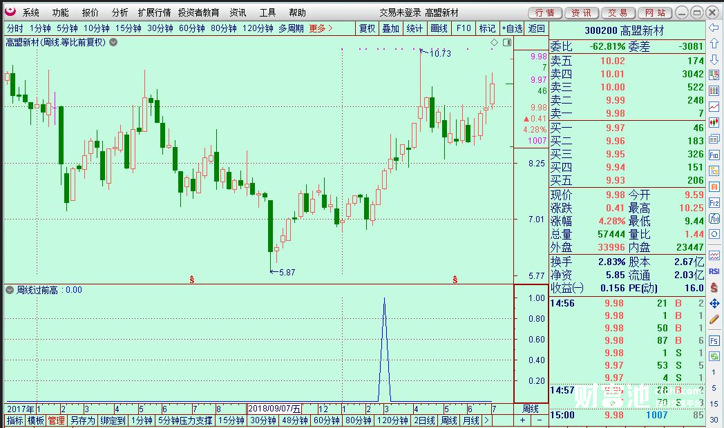Click the +自选 add to watchlist button
The image size is (724, 428).
[512, 28]
